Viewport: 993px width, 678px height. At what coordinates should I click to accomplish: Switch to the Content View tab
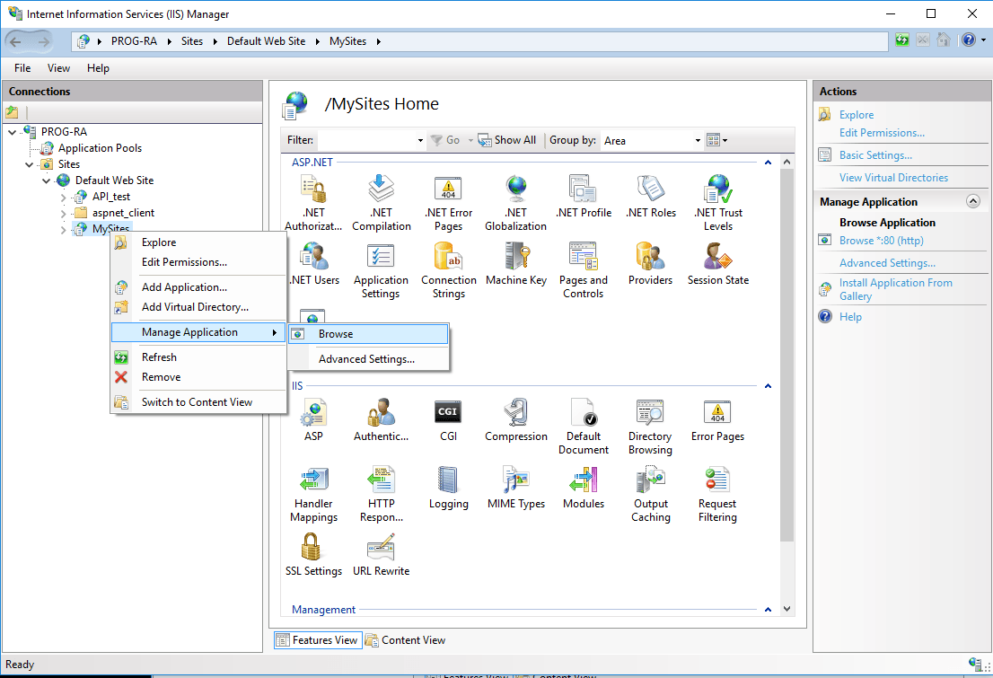[x=405, y=640]
